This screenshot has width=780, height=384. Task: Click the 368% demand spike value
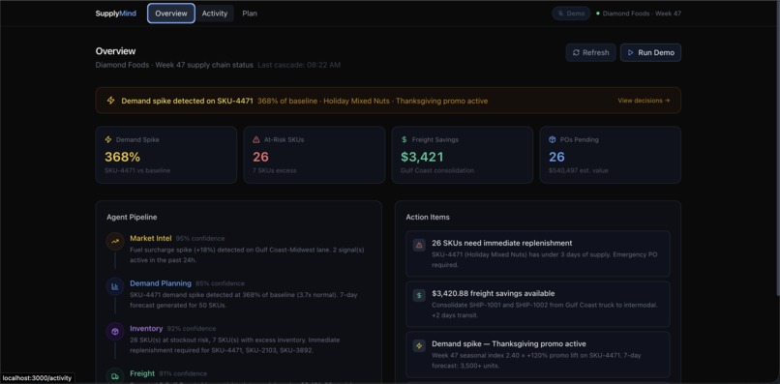[122, 158]
